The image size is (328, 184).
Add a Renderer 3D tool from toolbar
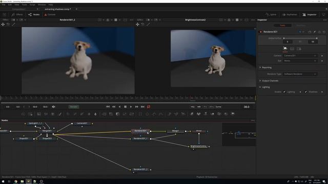233,114
